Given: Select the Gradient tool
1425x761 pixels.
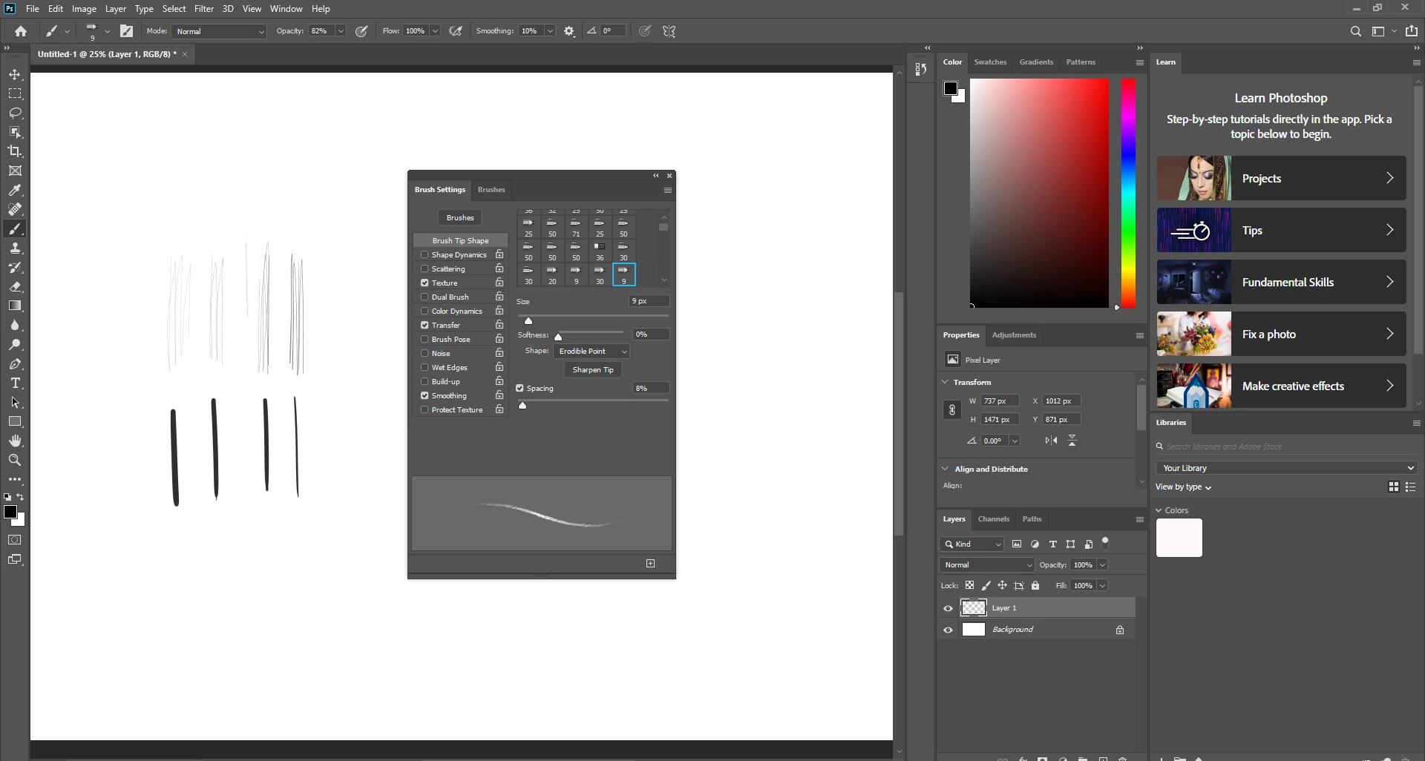Looking at the screenshot, I should pos(15,306).
